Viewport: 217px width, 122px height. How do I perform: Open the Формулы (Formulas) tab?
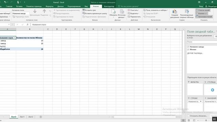[x=50, y=6]
